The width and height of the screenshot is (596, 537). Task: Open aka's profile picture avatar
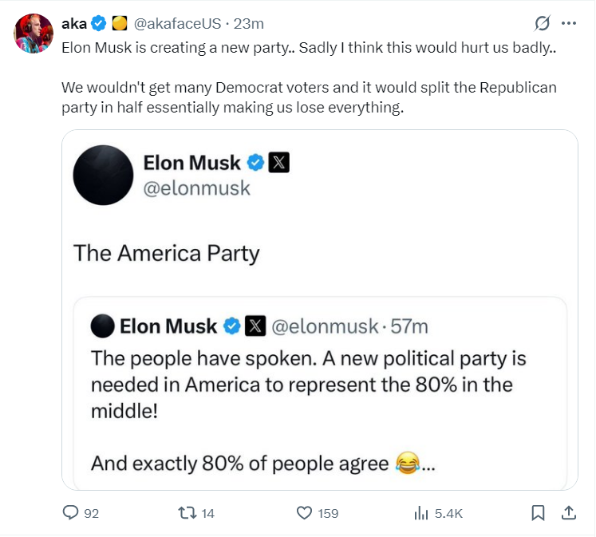(x=34, y=34)
